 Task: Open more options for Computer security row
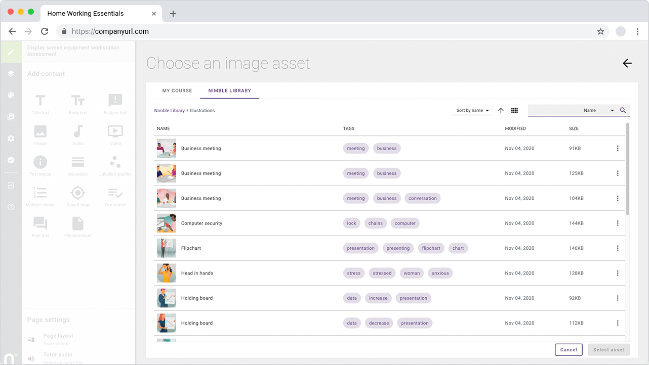(618, 223)
